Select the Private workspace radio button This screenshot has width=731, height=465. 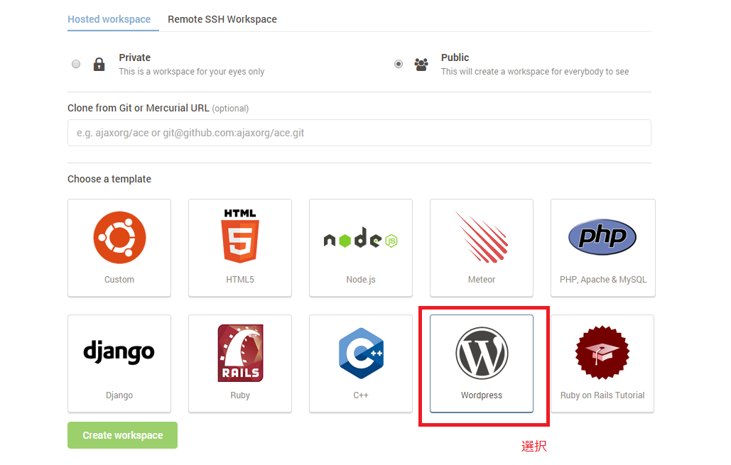[76, 65]
